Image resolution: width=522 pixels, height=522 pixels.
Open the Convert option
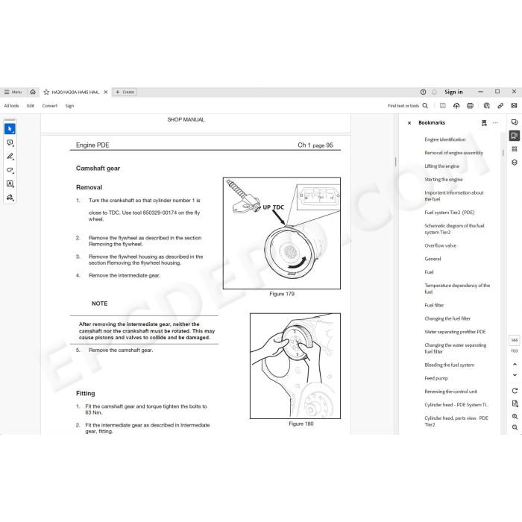click(50, 106)
